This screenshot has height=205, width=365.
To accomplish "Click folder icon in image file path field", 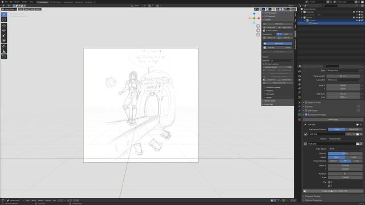I will [358, 144].
